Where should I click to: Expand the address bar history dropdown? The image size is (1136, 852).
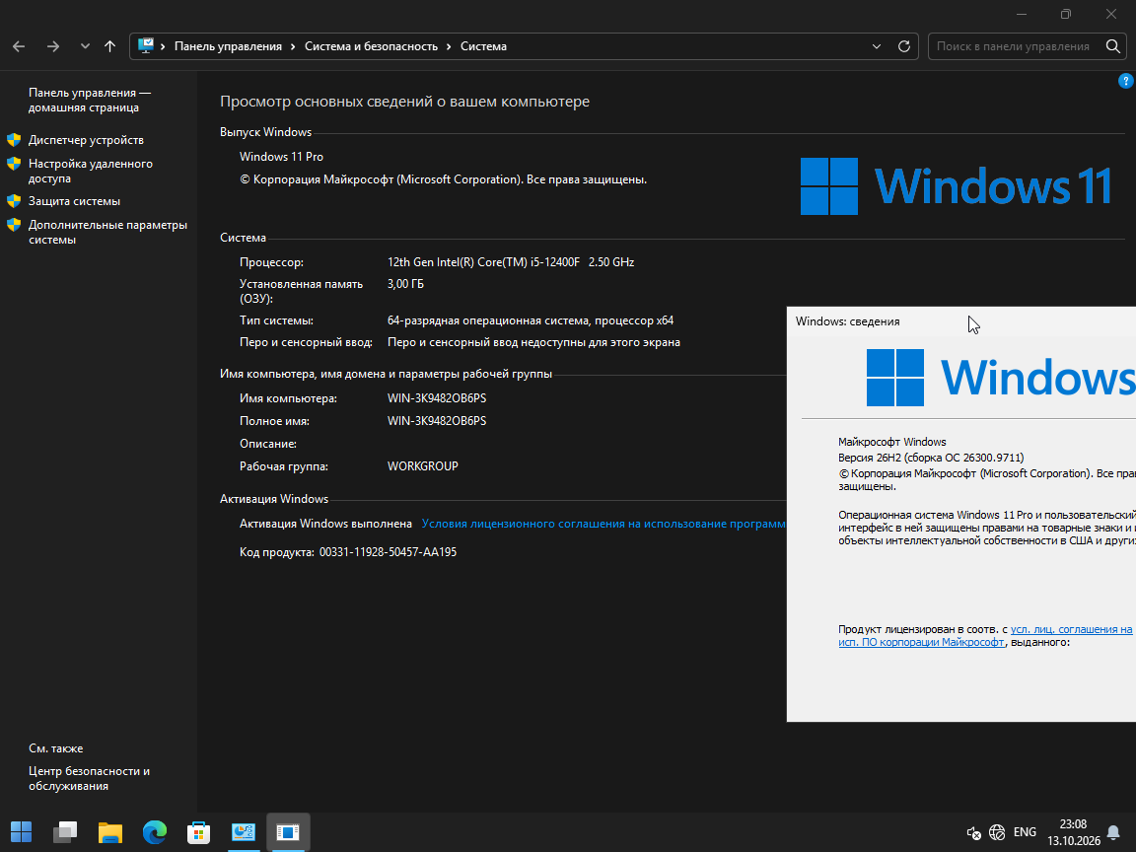point(877,46)
